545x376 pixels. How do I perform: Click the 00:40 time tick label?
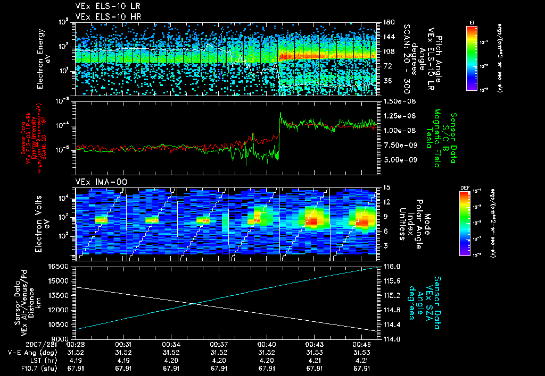coord(267,345)
